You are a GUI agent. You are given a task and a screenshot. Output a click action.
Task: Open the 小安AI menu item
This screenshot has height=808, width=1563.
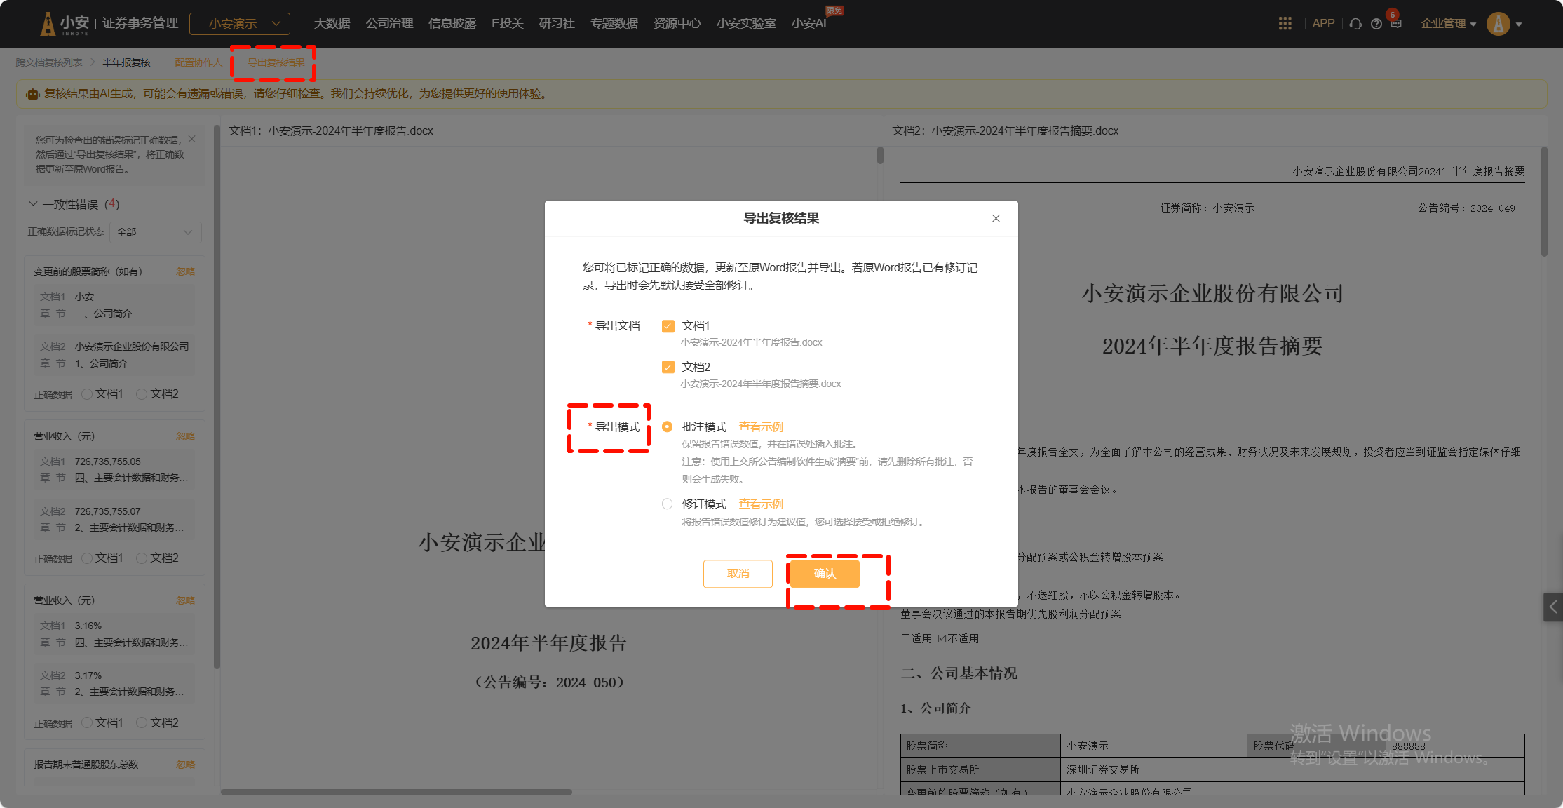808,24
